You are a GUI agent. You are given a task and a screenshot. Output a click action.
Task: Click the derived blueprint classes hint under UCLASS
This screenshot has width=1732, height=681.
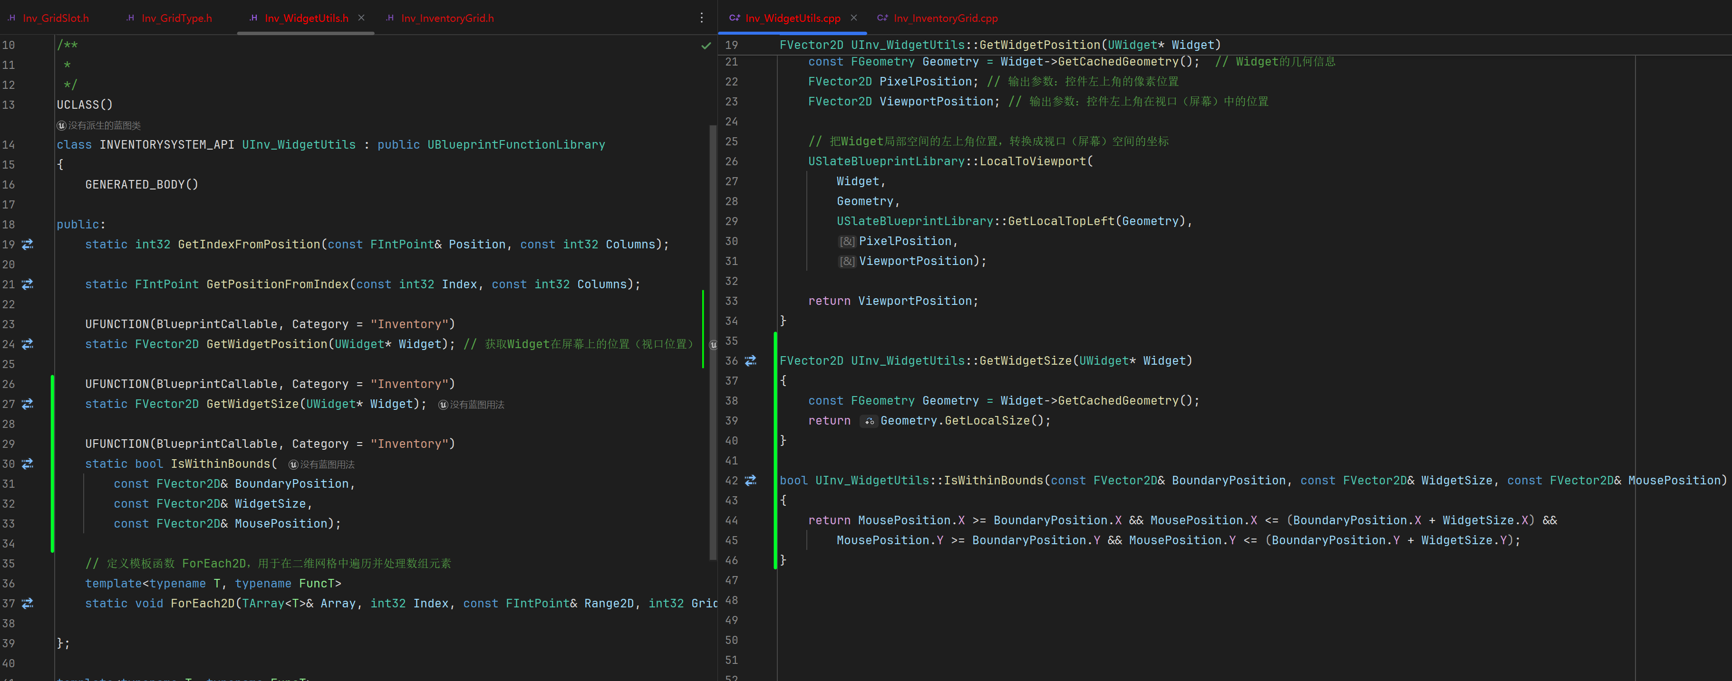click(x=99, y=125)
